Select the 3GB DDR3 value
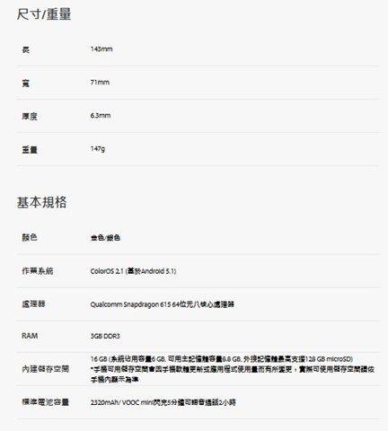The image size is (388, 431). 105,336
